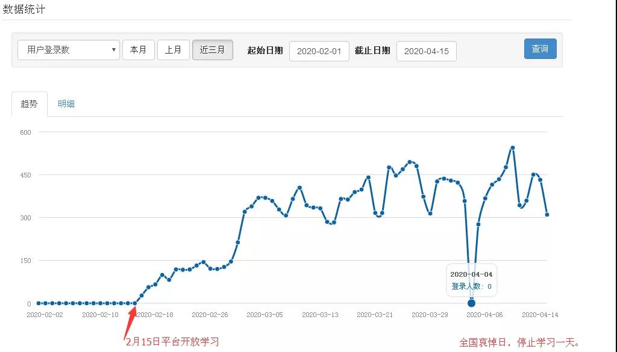
Task: Toggle the 近三月 range button
Action: (x=212, y=50)
